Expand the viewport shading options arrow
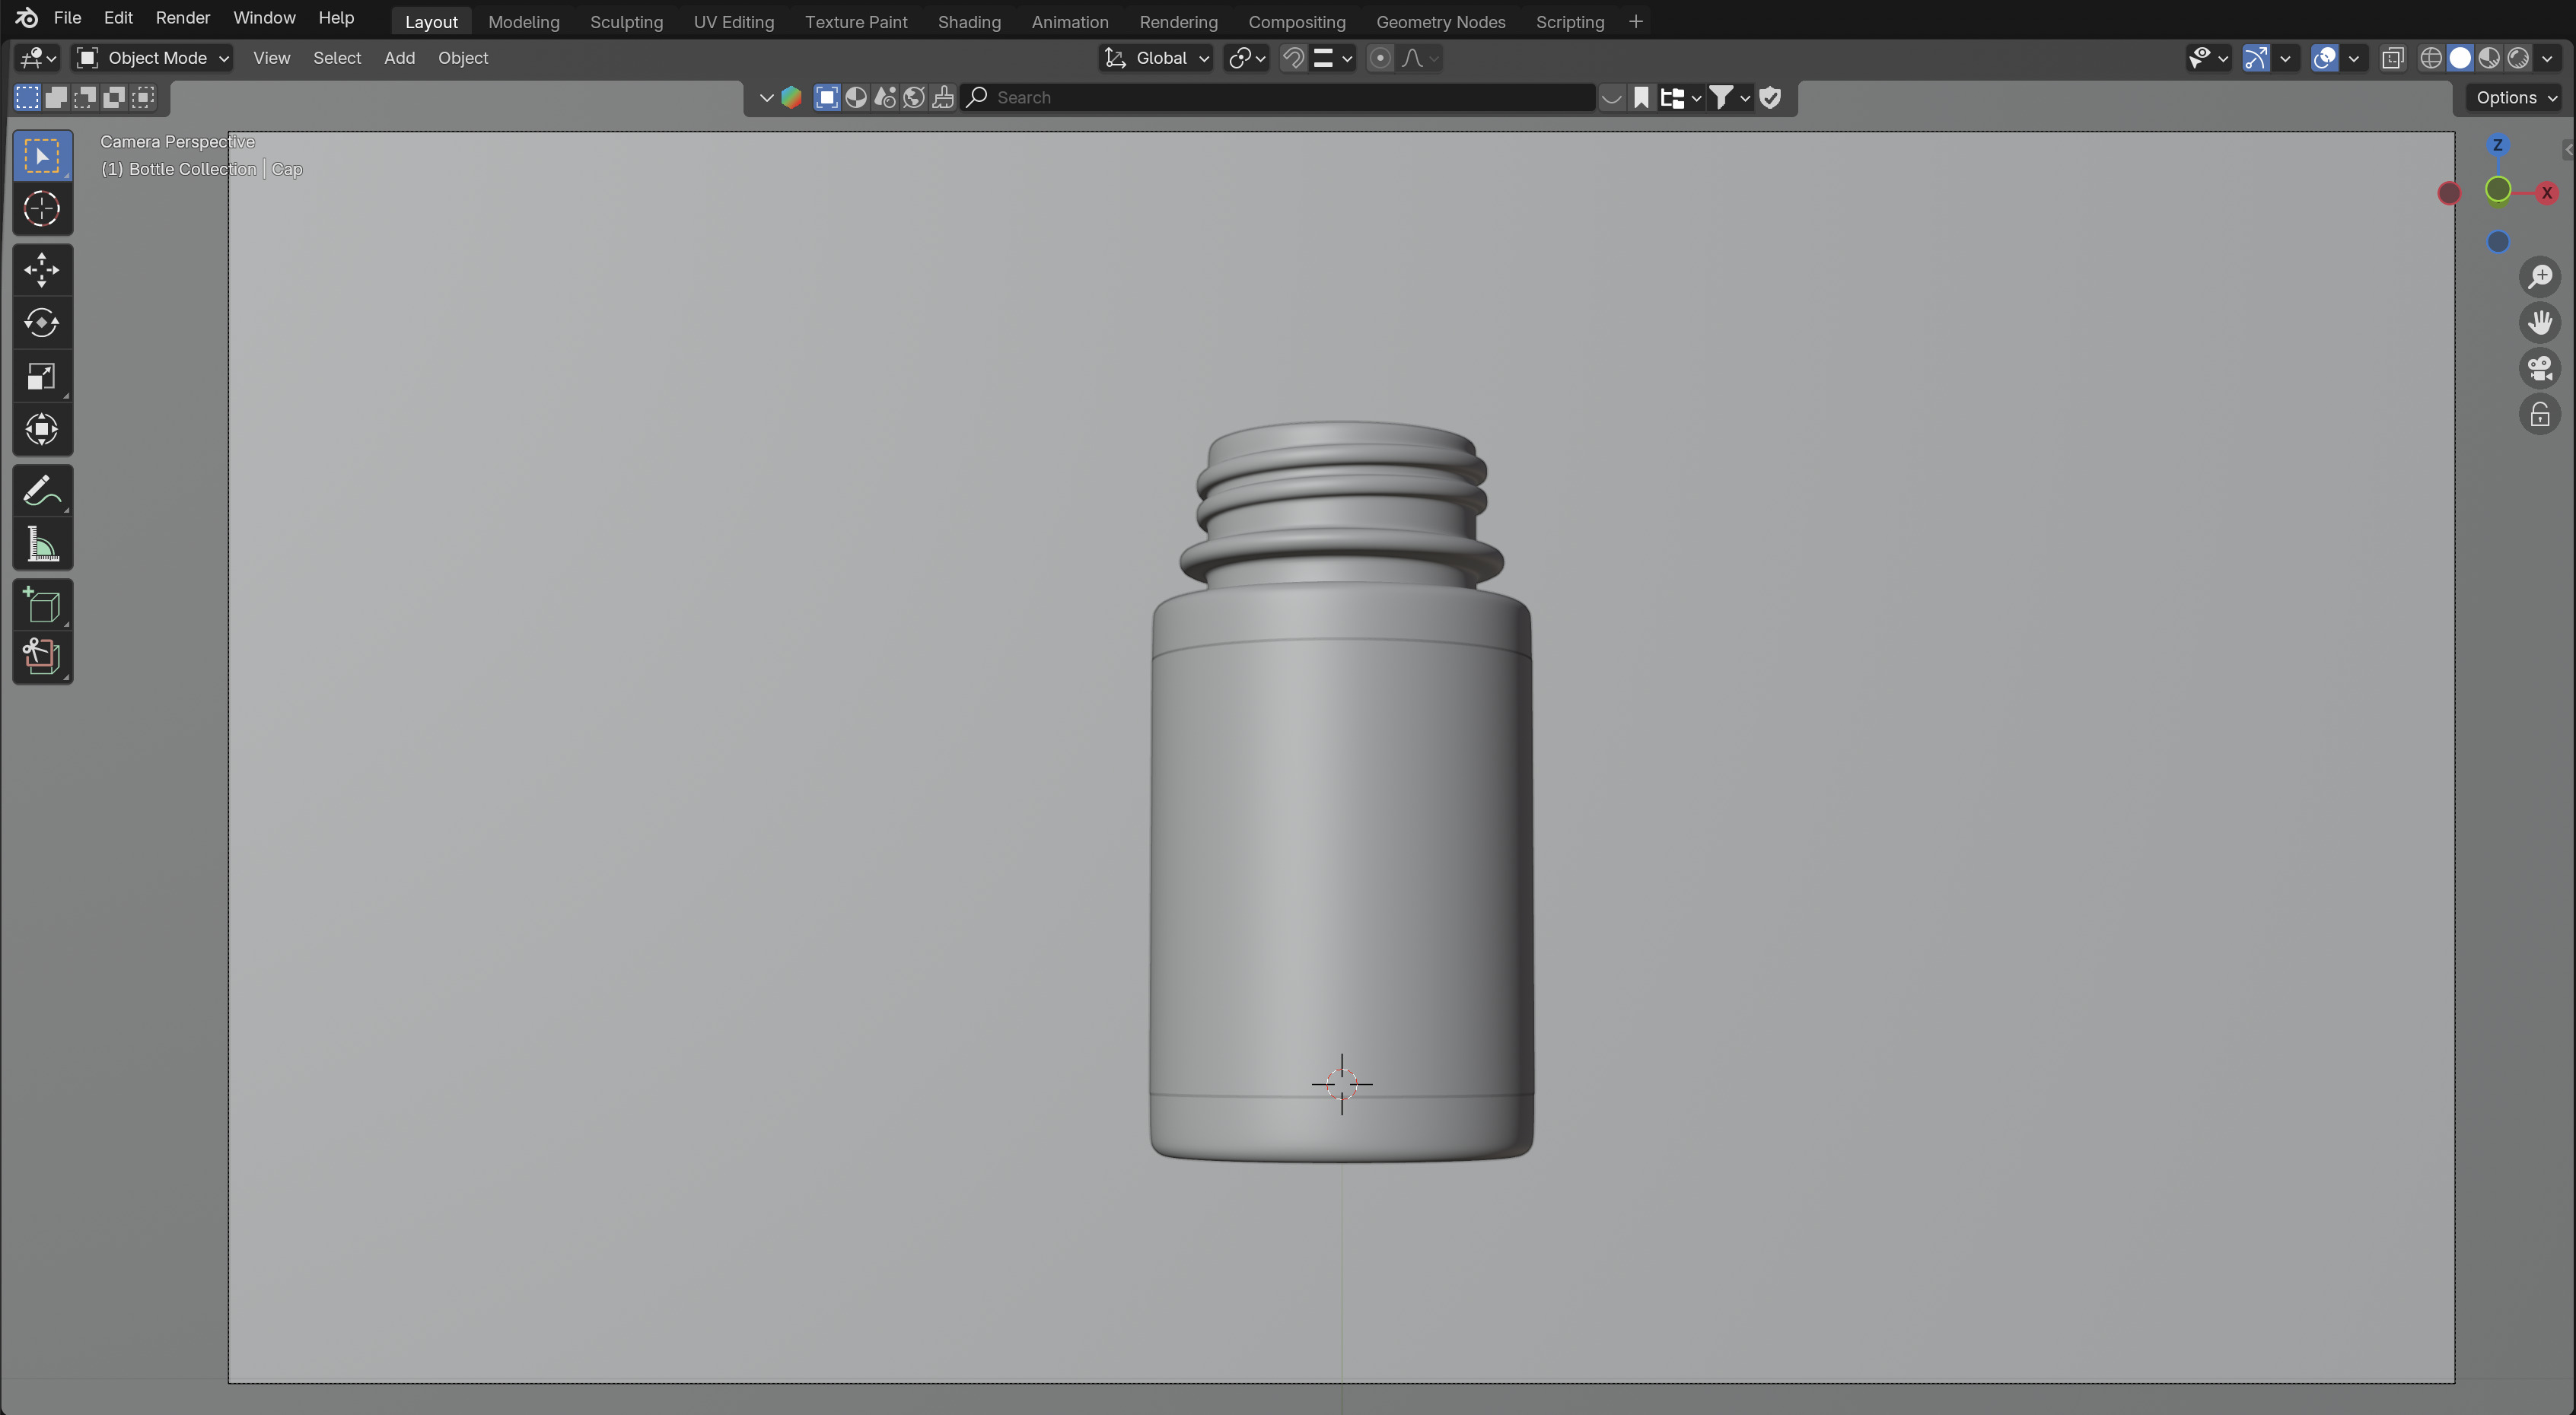 (2547, 58)
